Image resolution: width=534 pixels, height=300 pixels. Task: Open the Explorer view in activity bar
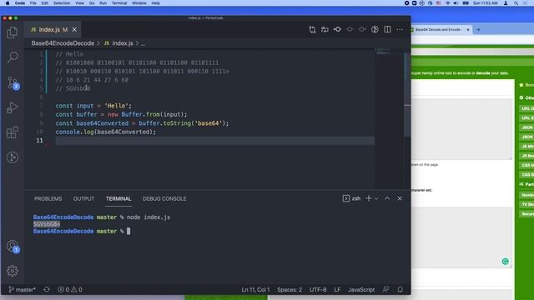13,32
